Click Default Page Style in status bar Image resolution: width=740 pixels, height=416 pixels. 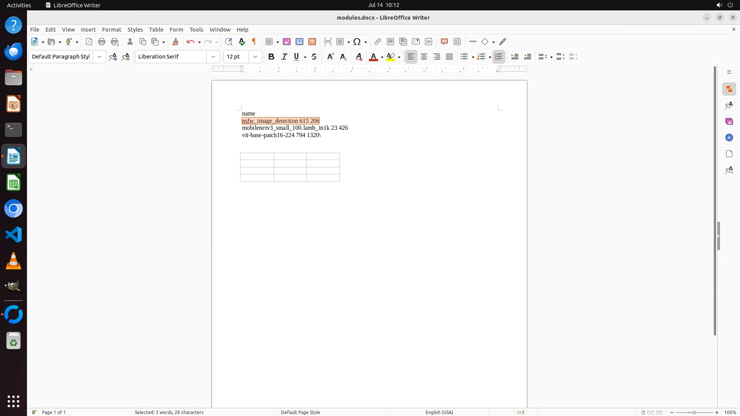[x=300, y=412]
